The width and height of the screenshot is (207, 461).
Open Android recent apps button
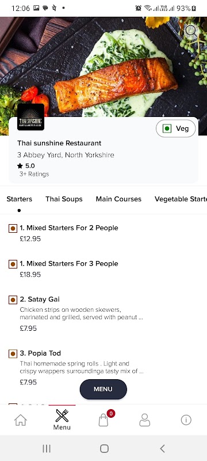47,448
